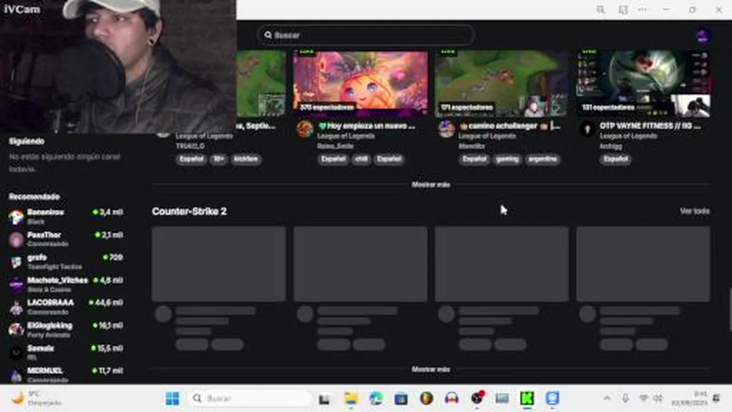Viewport: 732px width, 412px height.
Task: Open the Bananirou recommended channel
Action: pyautogui.click(x=66, y=217)
